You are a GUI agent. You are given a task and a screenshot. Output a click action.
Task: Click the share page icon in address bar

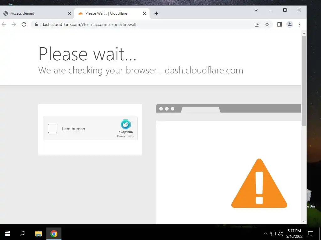click(257, 24)
